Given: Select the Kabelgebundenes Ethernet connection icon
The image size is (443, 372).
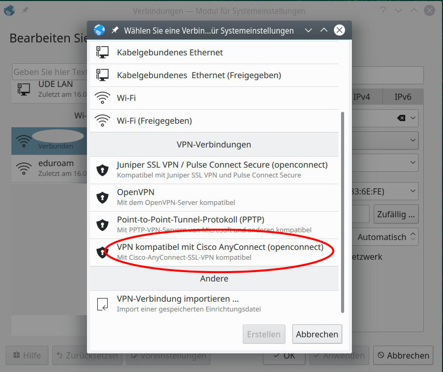Looking at the screenshot, I should (102, 51).
